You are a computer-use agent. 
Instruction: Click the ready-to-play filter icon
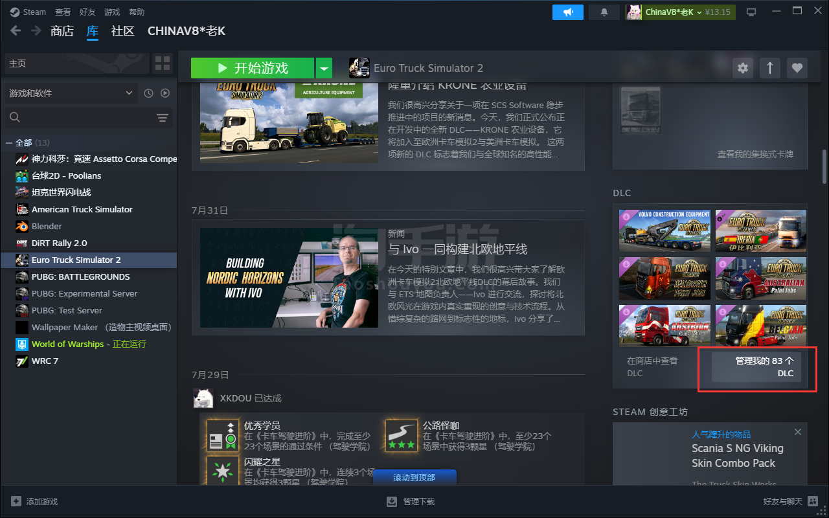click(165, 93)
